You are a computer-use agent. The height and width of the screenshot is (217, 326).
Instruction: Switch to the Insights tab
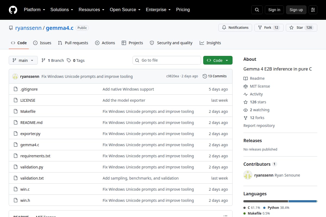pyautogui.click(x=210, y=43)
